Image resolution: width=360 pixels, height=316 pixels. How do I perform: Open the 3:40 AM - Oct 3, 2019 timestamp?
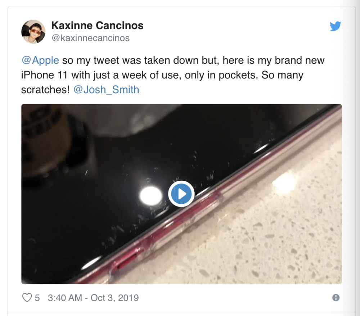(93, 298)
